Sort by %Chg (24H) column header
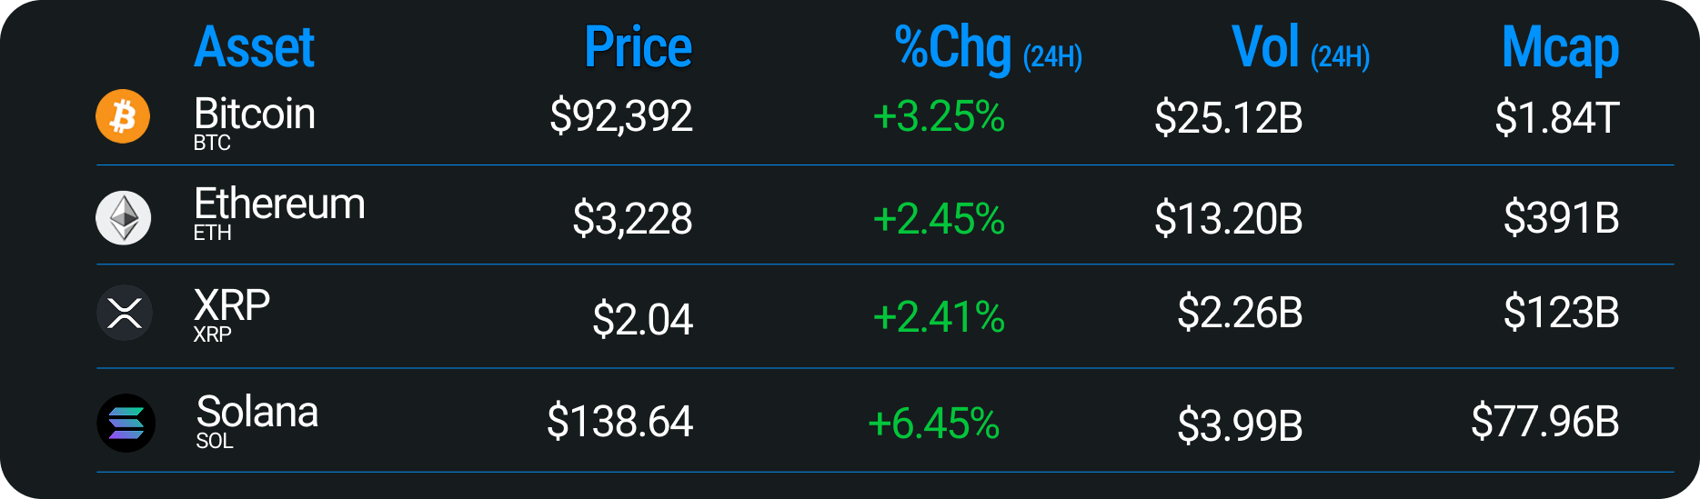The height and width of the screenshot is (499, 1700). (x=988, y=49)
